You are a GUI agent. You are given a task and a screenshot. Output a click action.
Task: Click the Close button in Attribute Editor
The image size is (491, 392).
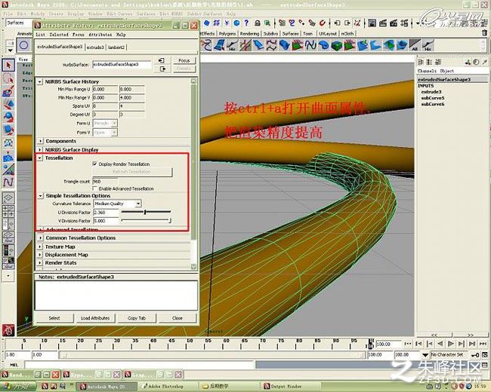[x=178, y=318]
